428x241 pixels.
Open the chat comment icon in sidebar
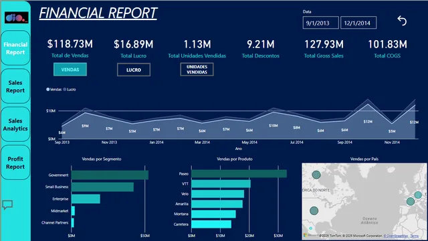tap(7, 205)
